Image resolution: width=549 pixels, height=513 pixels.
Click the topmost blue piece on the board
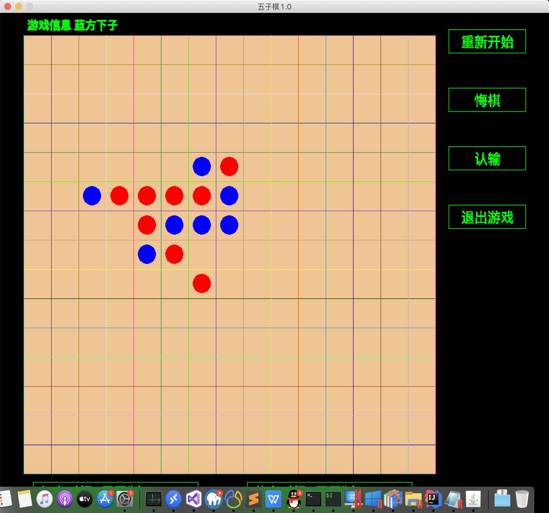click(202, 166)
